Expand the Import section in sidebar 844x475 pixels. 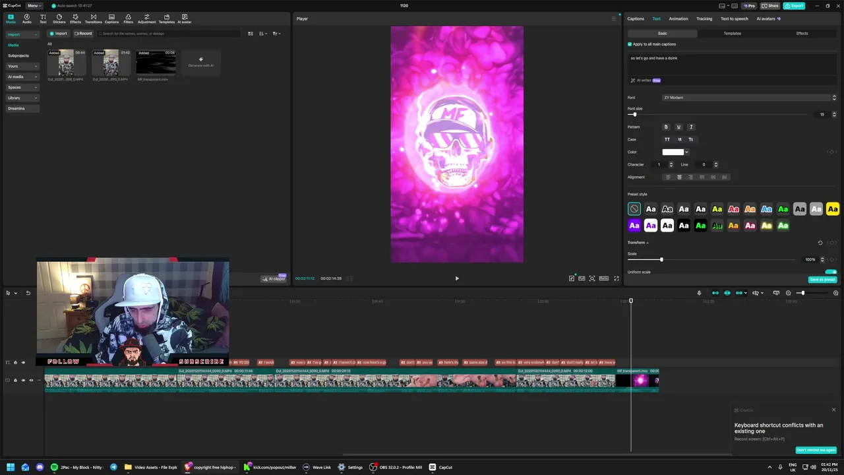22,34
